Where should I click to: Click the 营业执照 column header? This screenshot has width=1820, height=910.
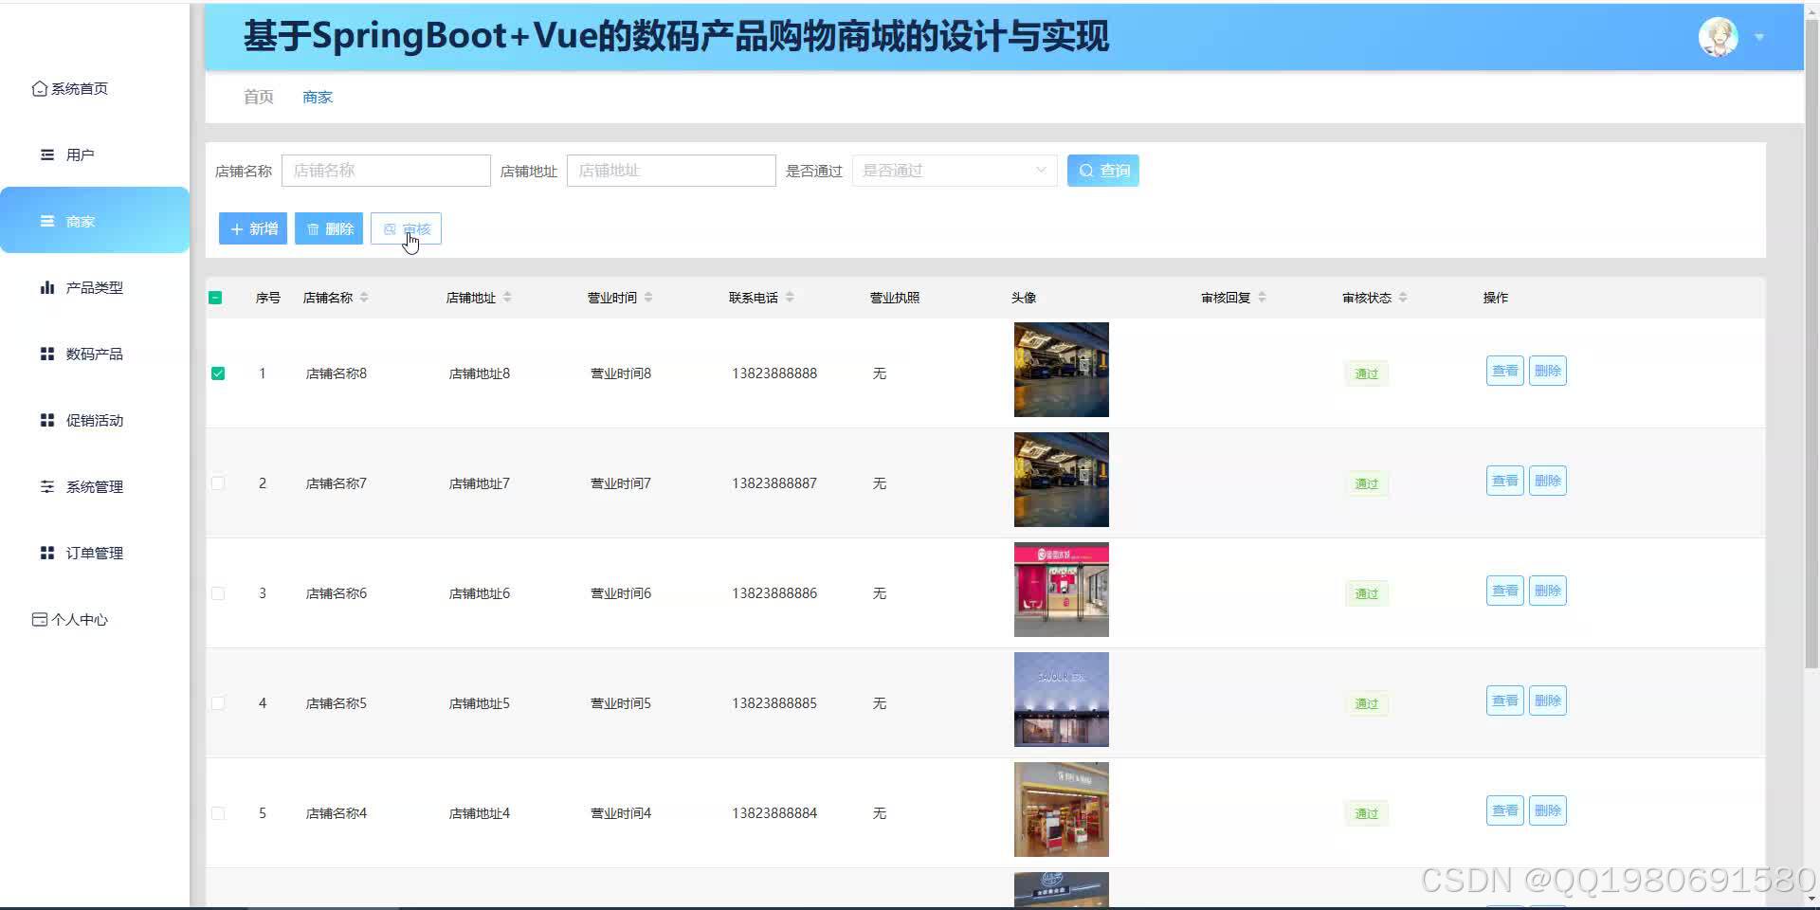point(895,298)
